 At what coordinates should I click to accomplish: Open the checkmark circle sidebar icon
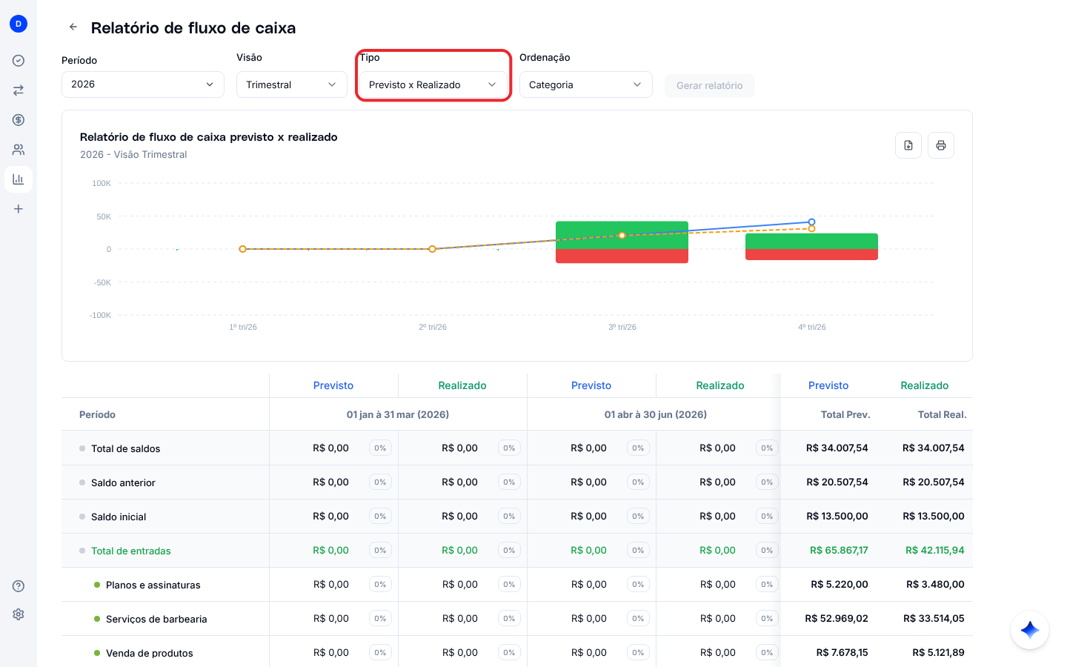coord(19,61)
